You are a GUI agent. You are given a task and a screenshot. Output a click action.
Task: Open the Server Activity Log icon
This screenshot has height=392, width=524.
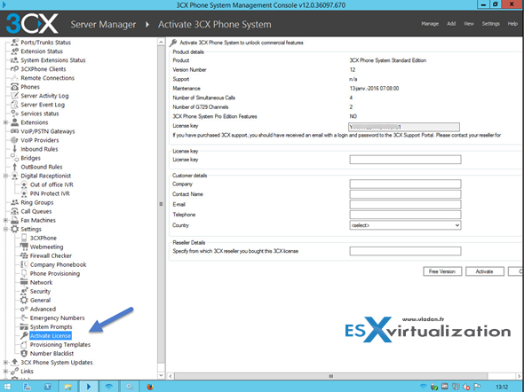pos(14,96)
